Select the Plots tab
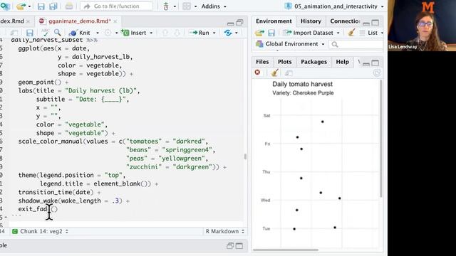Image resolution: width=456 pixels, height=256 pixels. (x=285, y=62)
